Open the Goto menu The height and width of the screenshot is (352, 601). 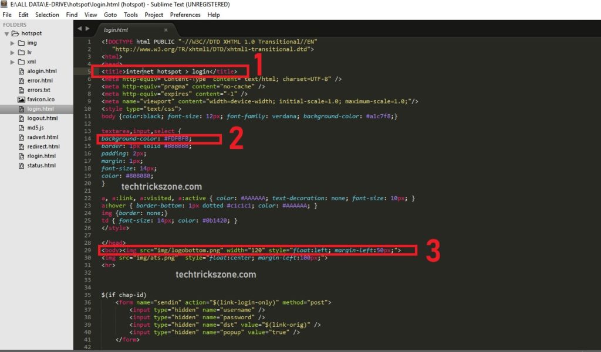(x=110, y=15)
